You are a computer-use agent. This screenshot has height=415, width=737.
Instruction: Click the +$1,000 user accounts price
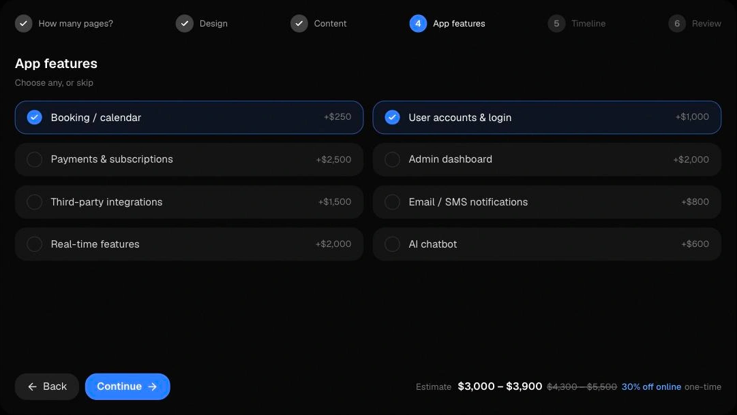coord(692,117)
